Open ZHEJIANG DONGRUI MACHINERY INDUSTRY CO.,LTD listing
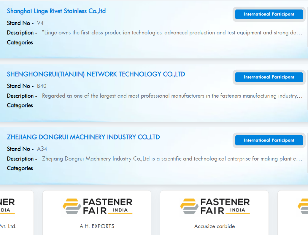The image size is (308, 235). coord(83,137)
